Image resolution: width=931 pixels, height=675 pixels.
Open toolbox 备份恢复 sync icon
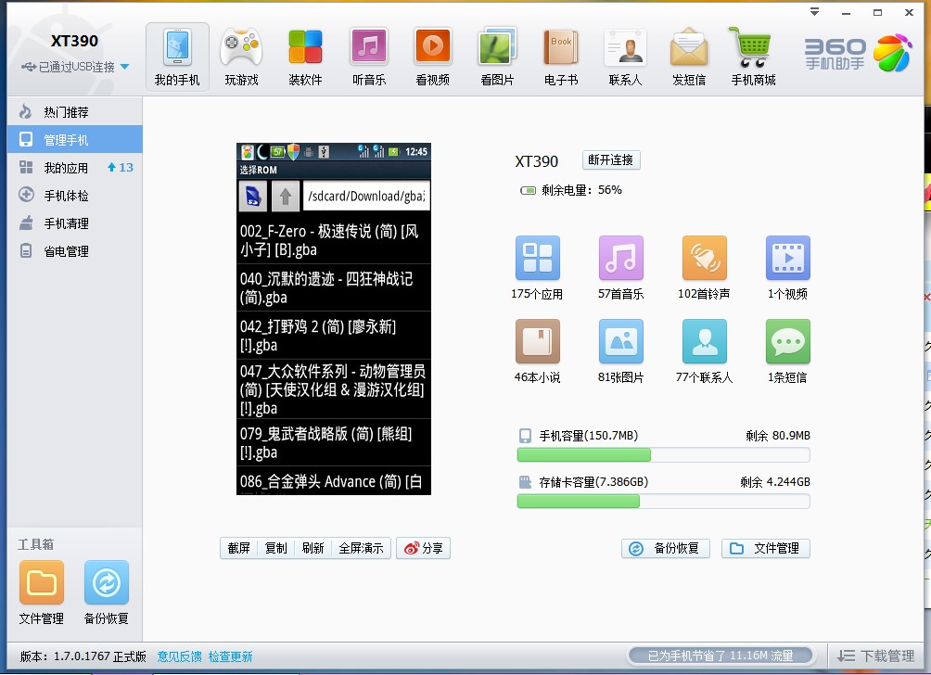(x=107, y=582)
